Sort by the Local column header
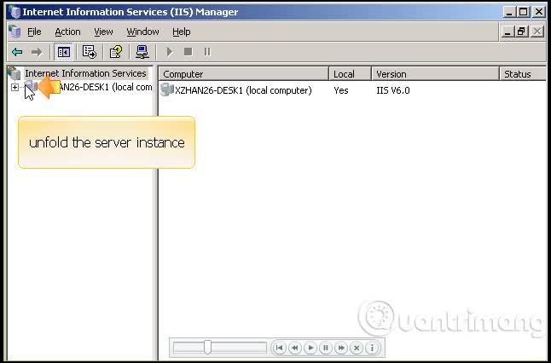Screen dimensions: 551x363 click(351, 74)
